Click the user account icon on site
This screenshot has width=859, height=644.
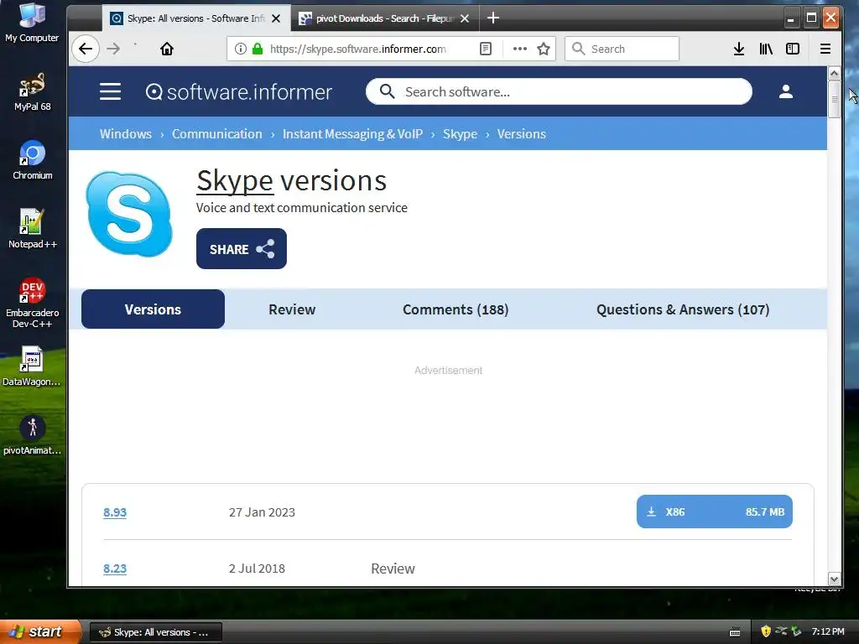click(786, 91)
